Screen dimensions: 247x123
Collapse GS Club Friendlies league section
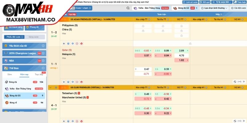pyautogui.click(x=51, y=87)
